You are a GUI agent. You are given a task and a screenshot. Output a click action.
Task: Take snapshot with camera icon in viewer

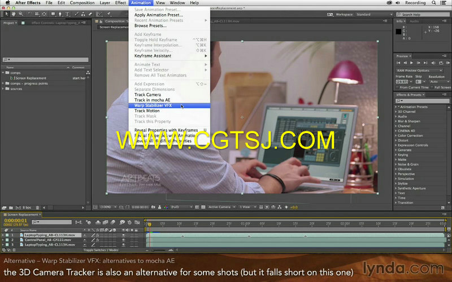(x=153, y=207)
